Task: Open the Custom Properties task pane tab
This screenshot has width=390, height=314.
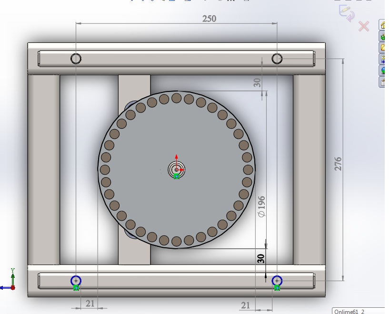Action: (383, 82)
